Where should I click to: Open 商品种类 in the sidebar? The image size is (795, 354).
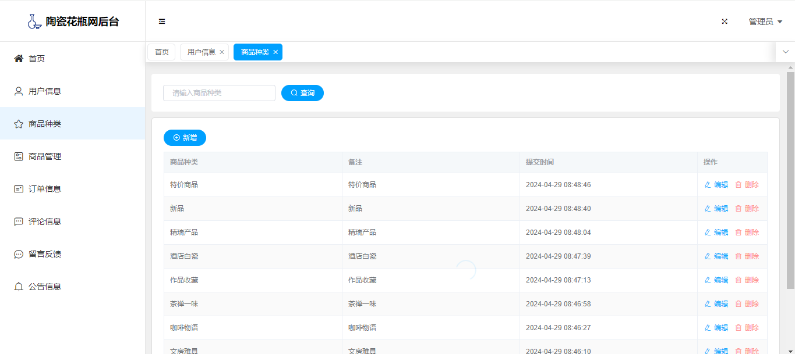tap(72, 123)
